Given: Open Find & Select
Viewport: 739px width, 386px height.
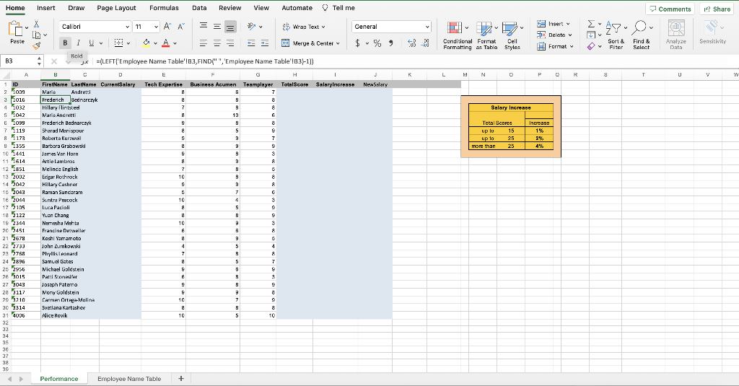Looking at the screenshot, I should tap(642, 35).
